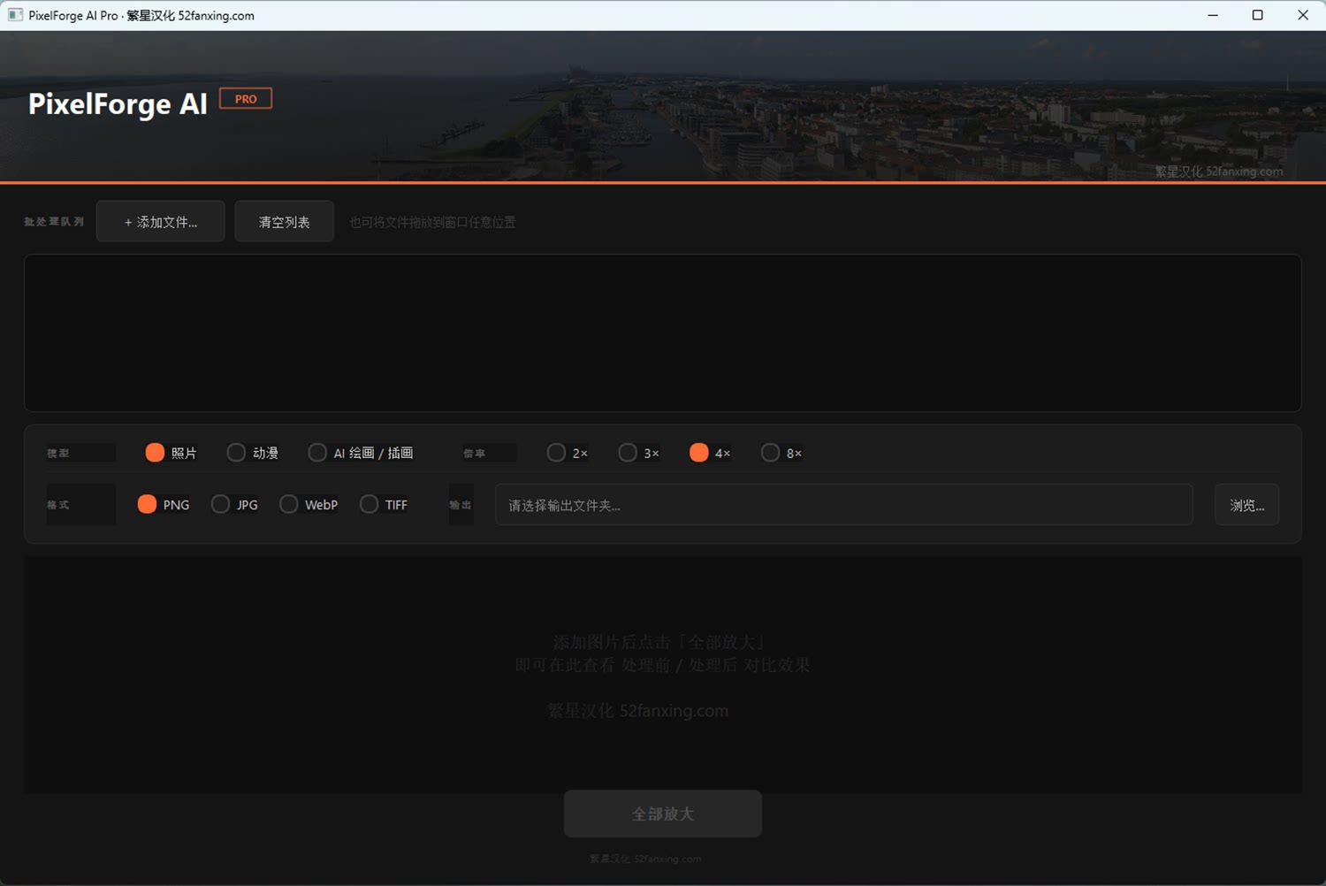
Task: Set upscale factor to 2×
Action: point(568,453)
